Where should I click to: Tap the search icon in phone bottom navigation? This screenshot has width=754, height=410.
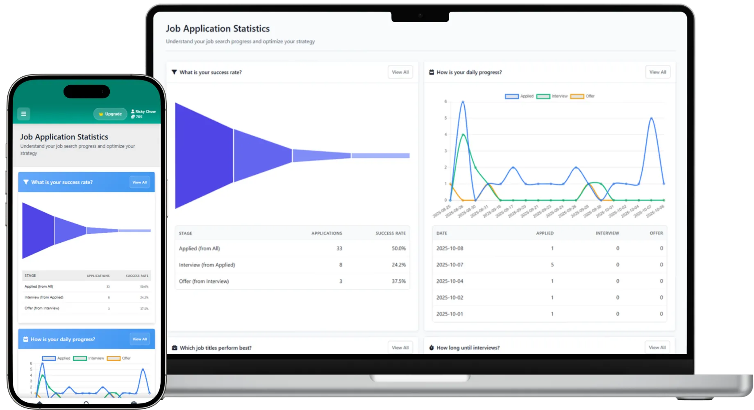[x=86, y=403]
